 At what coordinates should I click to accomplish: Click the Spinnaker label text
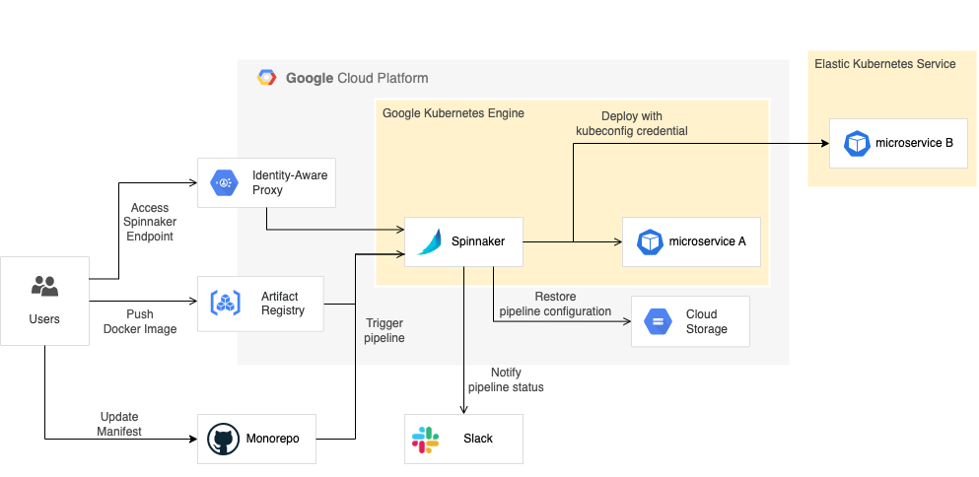pos(478,241)
